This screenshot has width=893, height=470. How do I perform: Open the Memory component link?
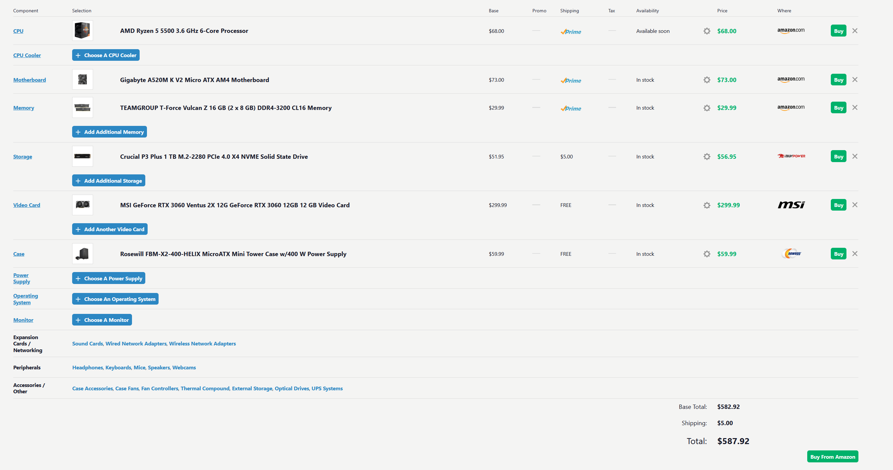[24, 108]
